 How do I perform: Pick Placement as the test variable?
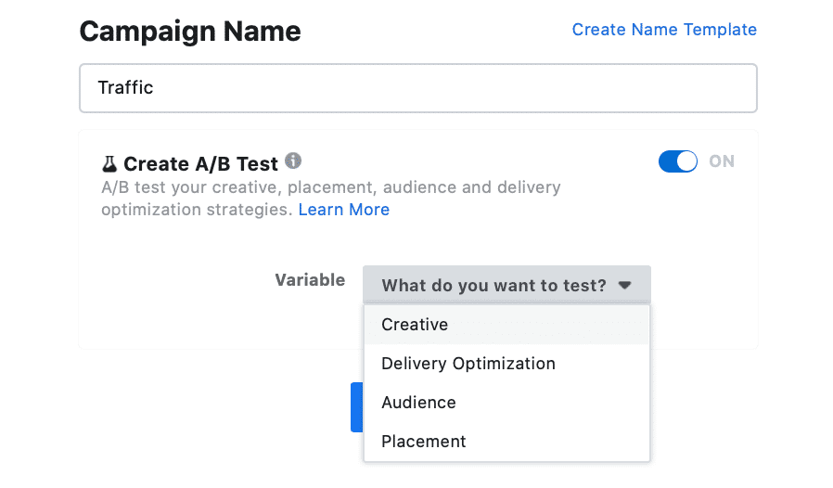pyautogui.click(x=506, y=442)
